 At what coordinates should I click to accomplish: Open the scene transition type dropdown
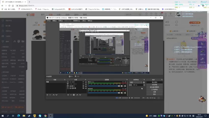136,82
